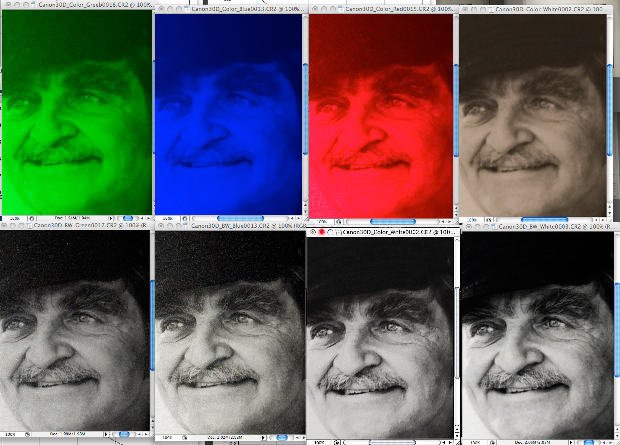The height and width of the screenshot is (445, 620).
Task: Click Doc: 2.02M/2.02M info in BW_Blue0013 window
Action: 224,438
